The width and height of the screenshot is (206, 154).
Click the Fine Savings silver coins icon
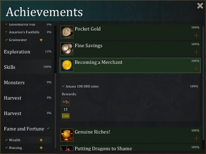(67, 49)
